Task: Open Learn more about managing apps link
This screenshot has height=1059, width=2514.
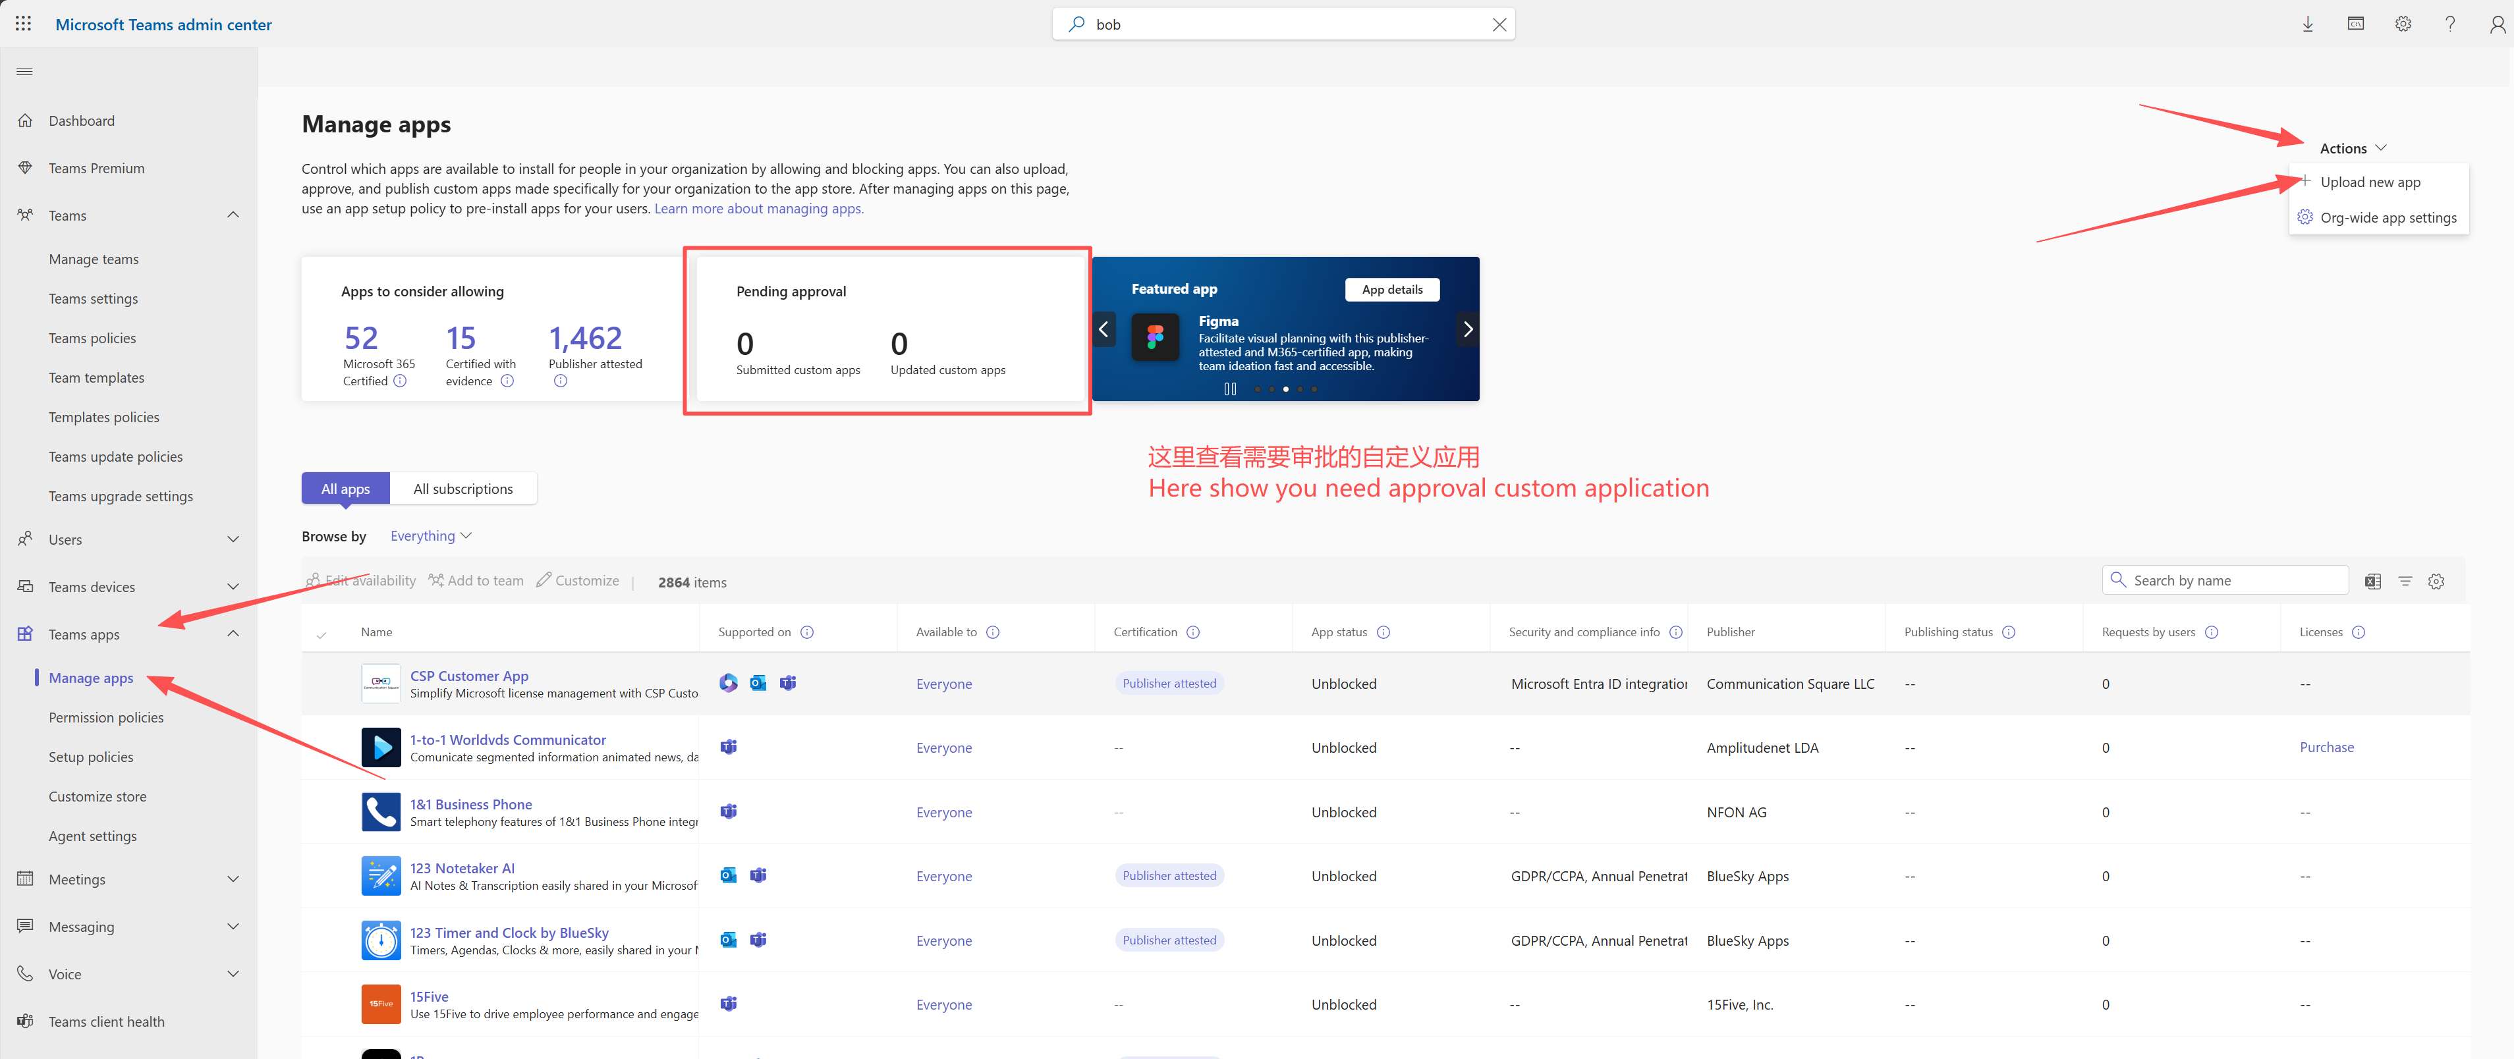Action: click(758, 209)
